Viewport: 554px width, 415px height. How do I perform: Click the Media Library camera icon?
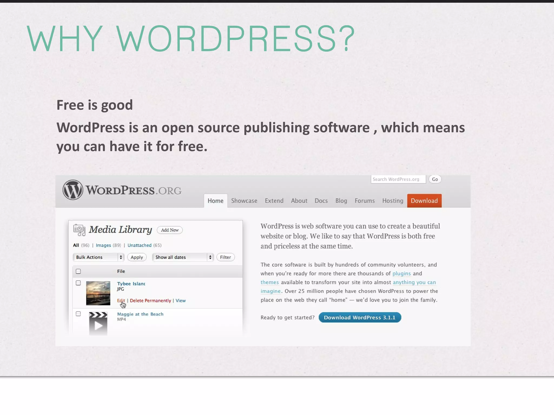pyautogui.click(x=79, y=230)
